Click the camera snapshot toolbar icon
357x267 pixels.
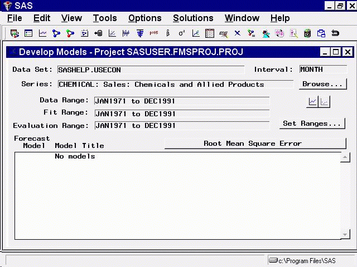[307, 33]
